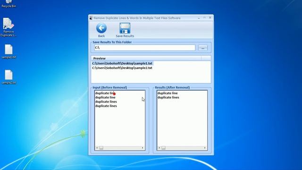The height and width of the screenshot is (170, 302).
Task: Click the second "duplicate line" row in Input box
Action: [x=105, y=97]
